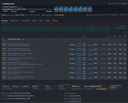Open the Stats tab
Viewport: 128px width, 103px height.
coord(41,21)
